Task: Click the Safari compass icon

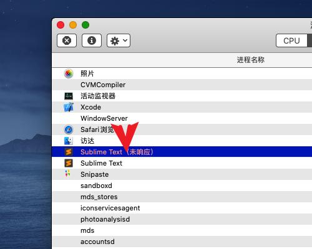Action: point(69,129)
